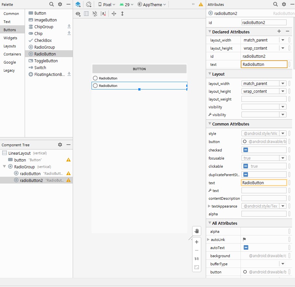Zoom to fit screen icon
The image size is (295, 287).
click(x=197, y=267)
